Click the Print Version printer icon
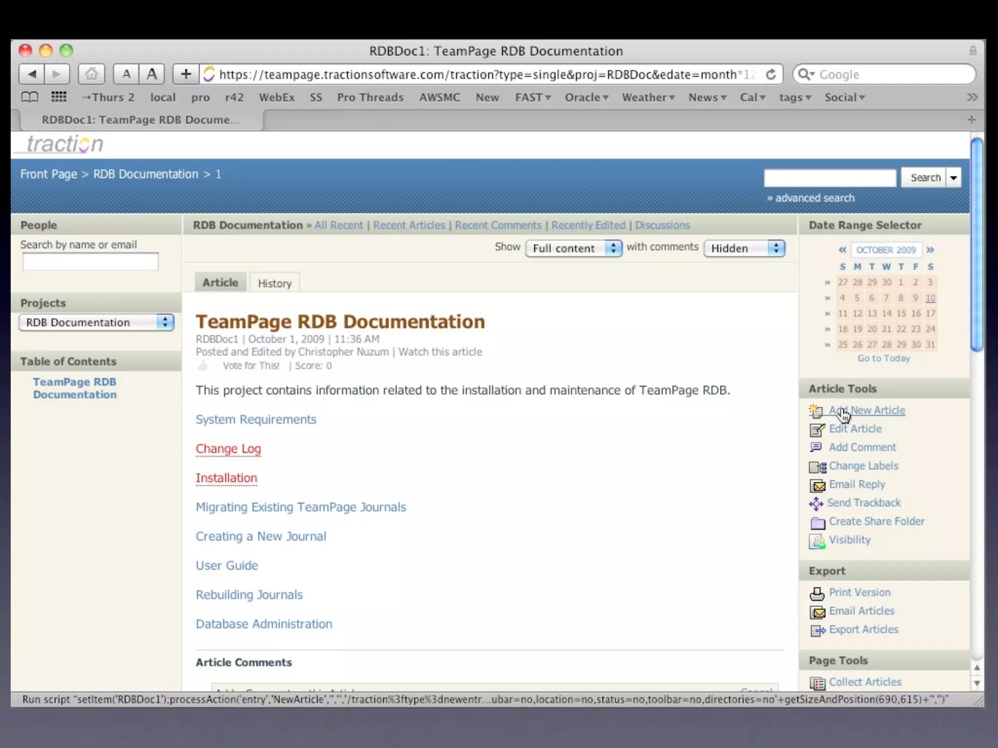Viewport: 998px width, 748px height. click(x=817, y=594)
